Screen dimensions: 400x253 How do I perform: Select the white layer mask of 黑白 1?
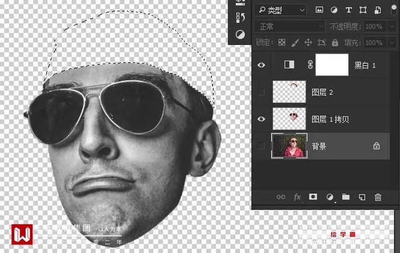(332, 65)
